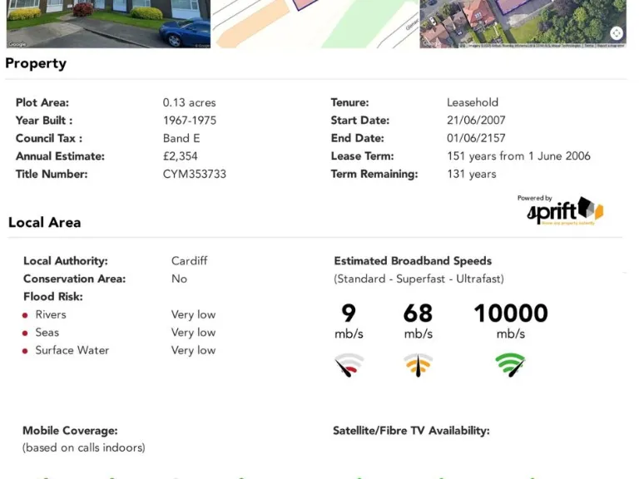Click the Local Area section heading

(45, 222)
